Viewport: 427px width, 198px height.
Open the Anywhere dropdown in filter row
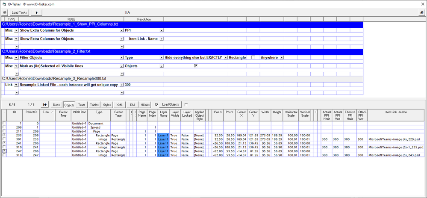click(282, 58)
